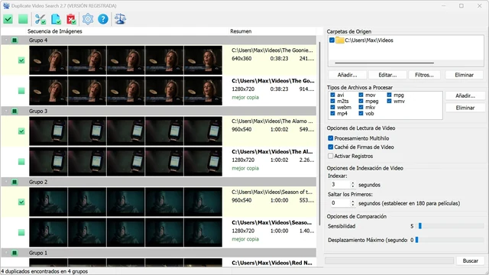
Task: Click the Indexar seconds spinner arrows
Action: pos(353,185)
